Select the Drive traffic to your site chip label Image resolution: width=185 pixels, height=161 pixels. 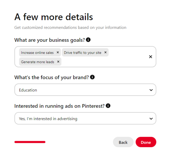click(x=83, y=53)
